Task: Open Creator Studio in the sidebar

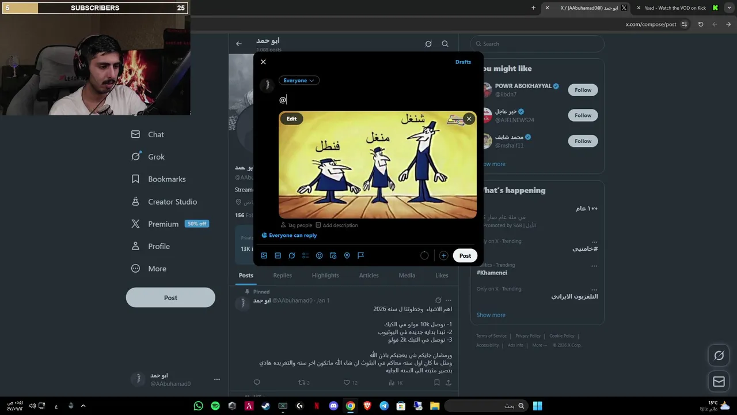Action: click(164, 202)
